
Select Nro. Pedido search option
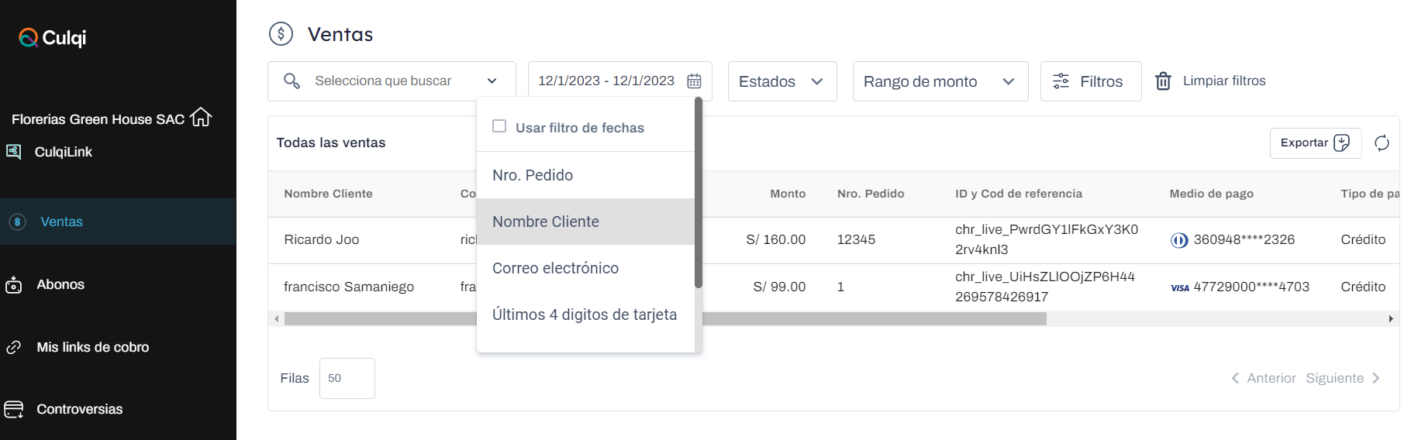tap(533, 175)
